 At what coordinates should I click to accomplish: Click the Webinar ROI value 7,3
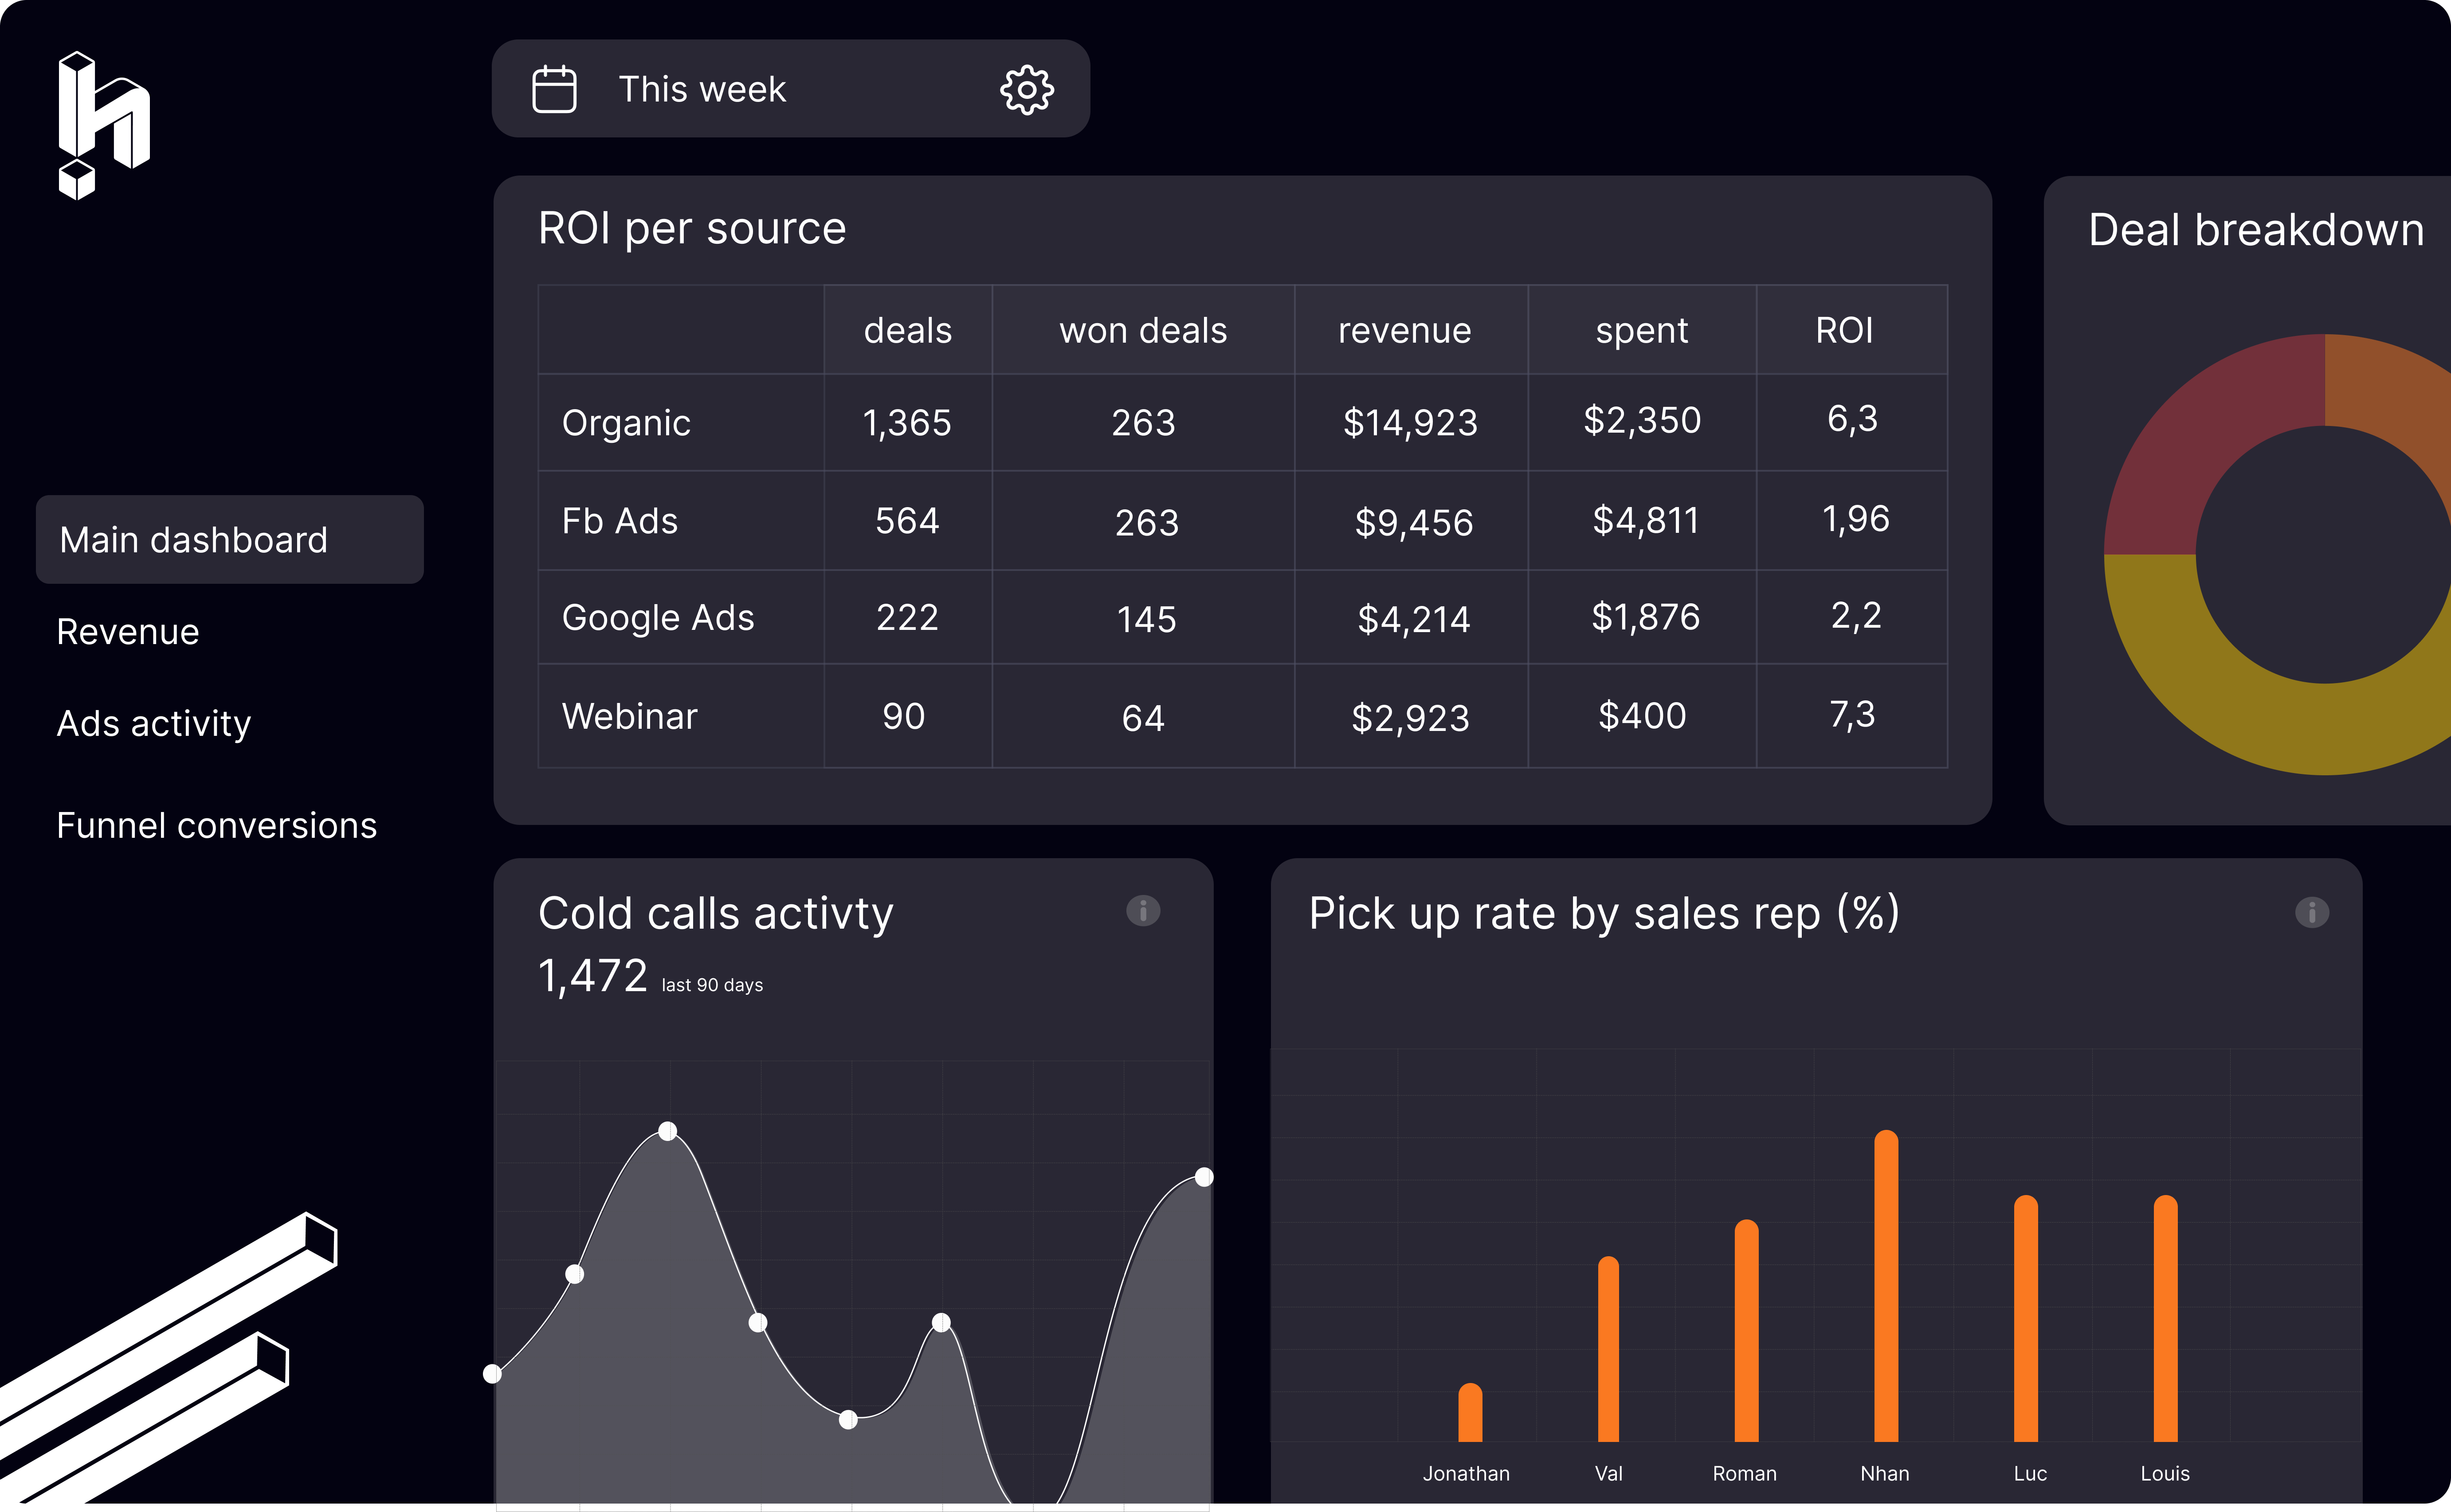click(1852, 715)
